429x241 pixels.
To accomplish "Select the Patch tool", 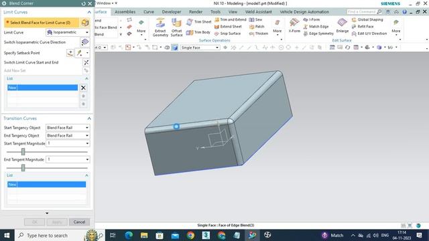I will 257,27.
